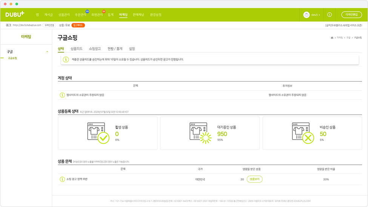
Task: Open the 앱 menu
Action: coord(37,15)
